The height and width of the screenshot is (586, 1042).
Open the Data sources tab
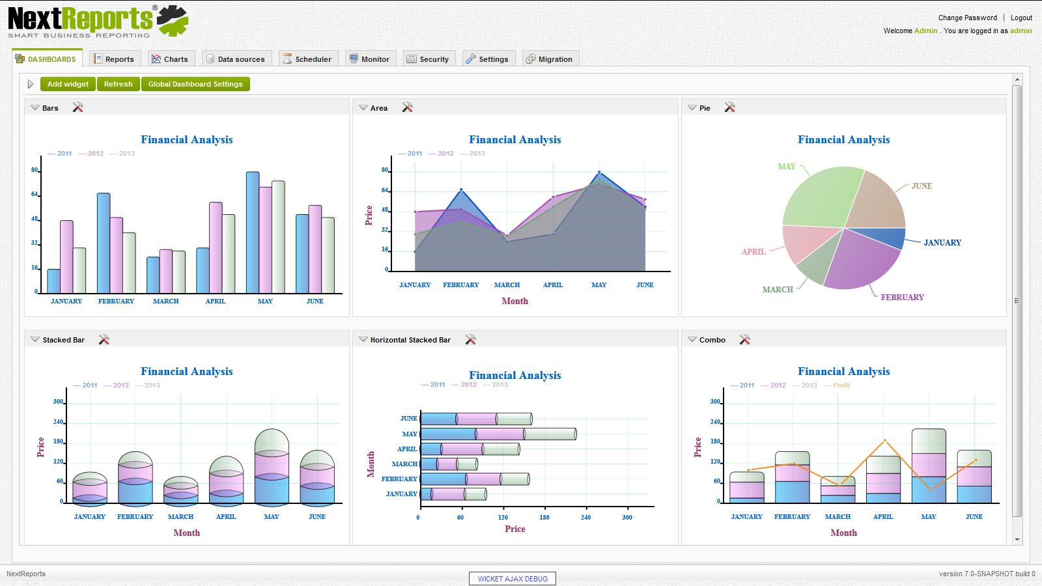tap(236, 59)
